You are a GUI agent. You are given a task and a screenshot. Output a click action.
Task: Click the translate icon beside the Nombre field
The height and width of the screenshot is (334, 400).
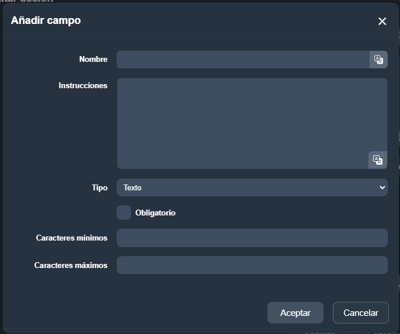tap(378, 60)
